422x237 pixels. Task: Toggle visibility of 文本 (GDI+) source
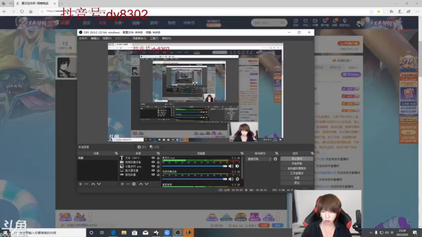point(153,158)
